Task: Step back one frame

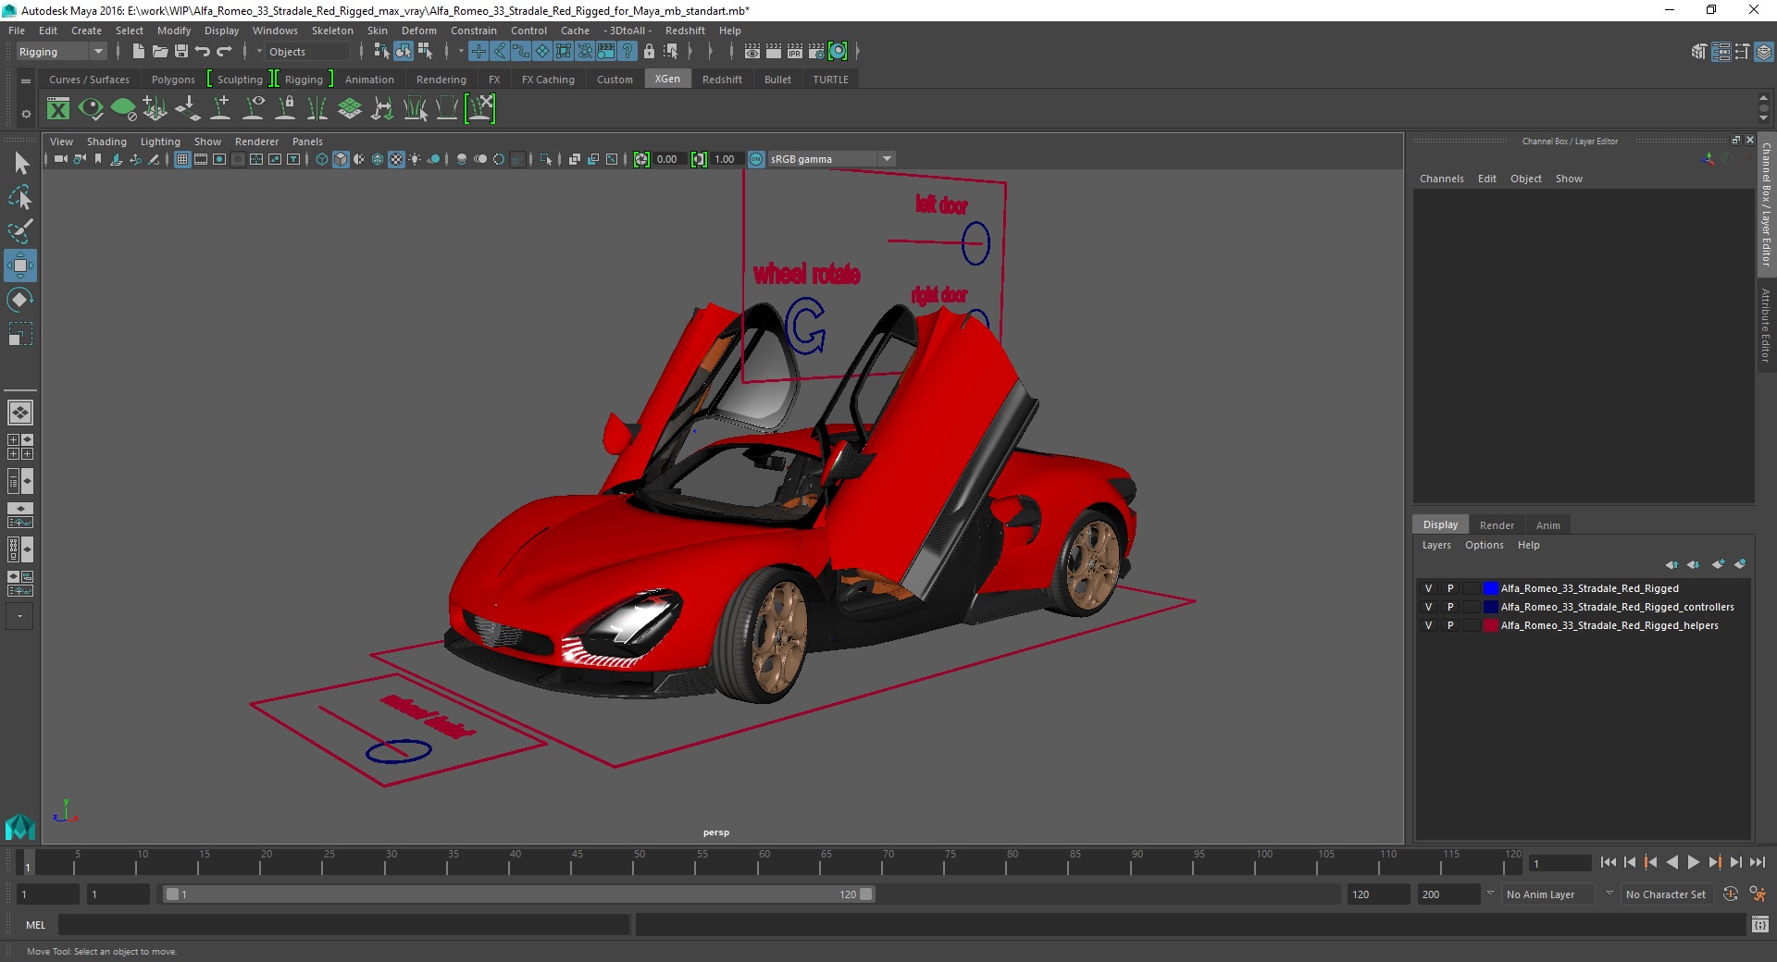Action: [x=1630, y=862]
